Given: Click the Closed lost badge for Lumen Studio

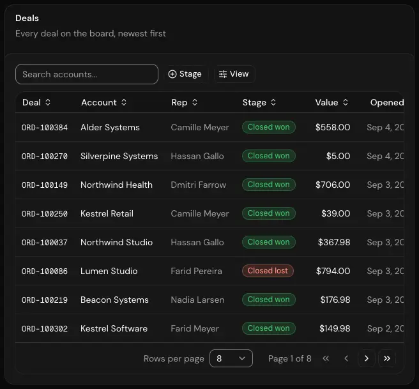Looking at the screenshot, I should (x=268, y=271).
